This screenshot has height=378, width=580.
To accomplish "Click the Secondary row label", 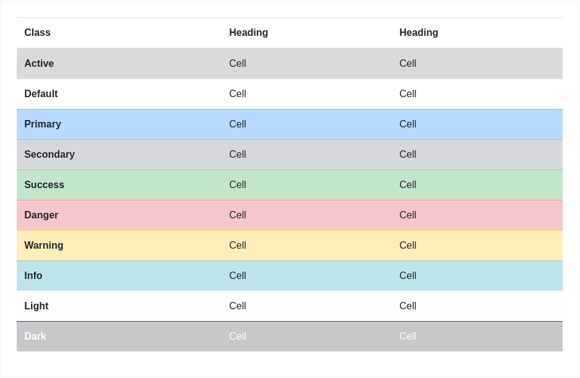I will [x=50, y=155].
